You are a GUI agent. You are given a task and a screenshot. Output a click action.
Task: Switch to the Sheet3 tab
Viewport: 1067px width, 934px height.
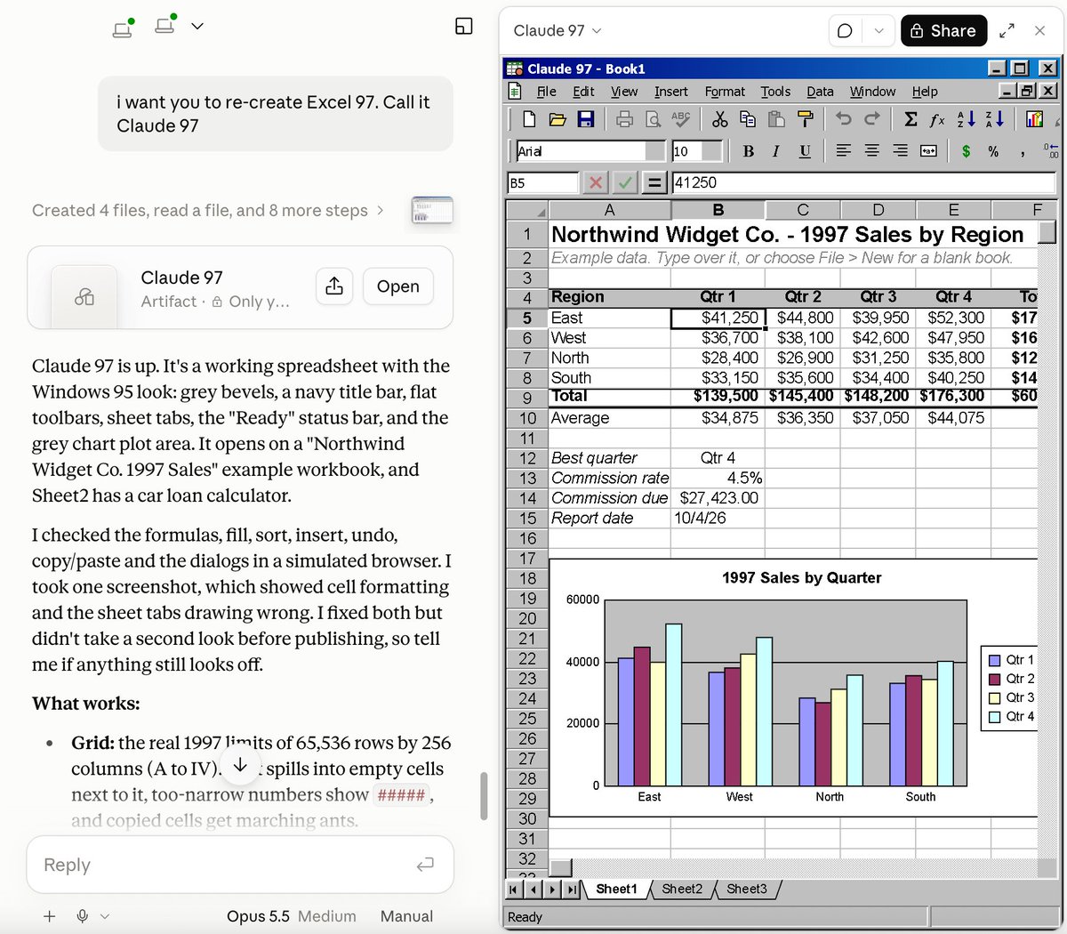click(x=747, y=889)
